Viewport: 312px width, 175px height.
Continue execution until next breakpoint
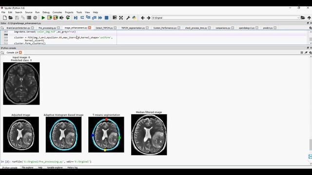(100, 17)
